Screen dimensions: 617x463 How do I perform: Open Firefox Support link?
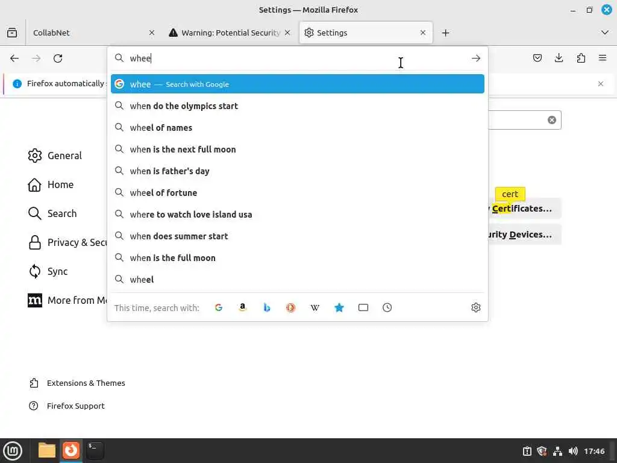pyautogui.click(x=67, y=406)
